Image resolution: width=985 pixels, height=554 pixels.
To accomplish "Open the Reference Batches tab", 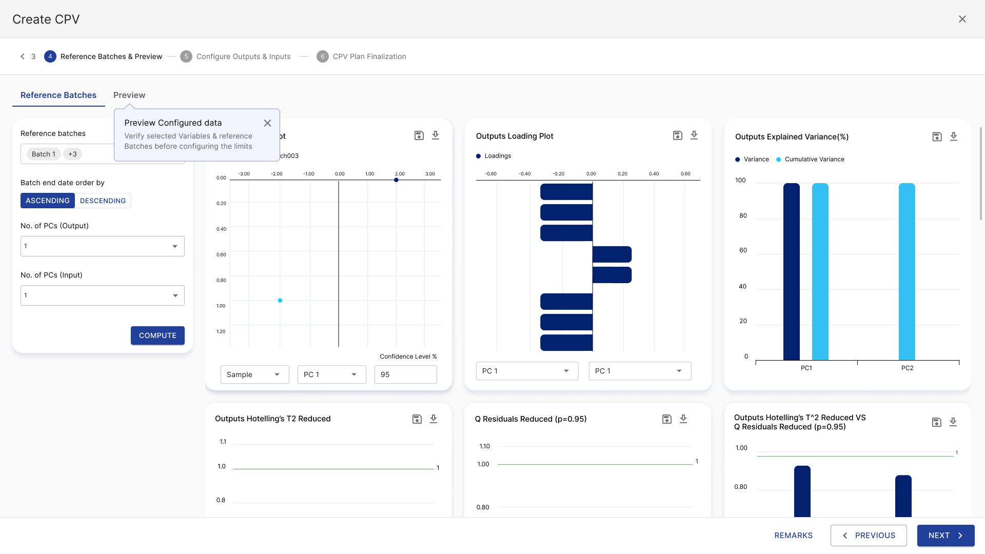I will (x=58, y=95).
